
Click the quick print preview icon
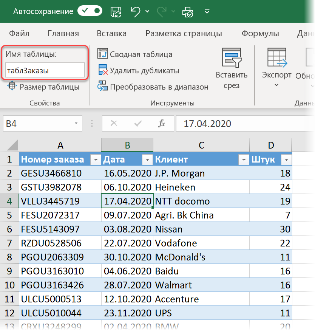(x=188, y=12)
